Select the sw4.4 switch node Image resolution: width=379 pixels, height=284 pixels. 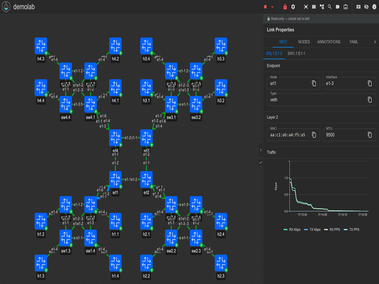(x=66, y=105)
